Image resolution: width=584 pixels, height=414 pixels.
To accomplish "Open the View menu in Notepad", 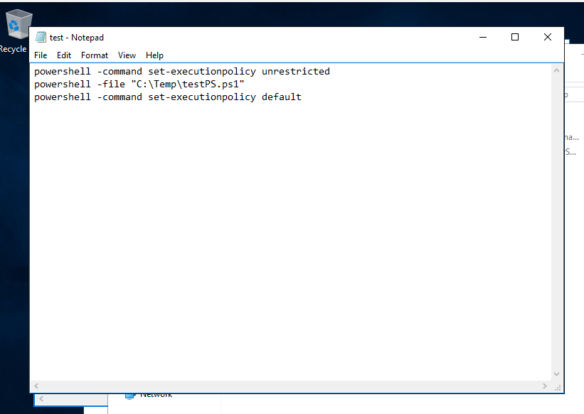I will [127, 55].
